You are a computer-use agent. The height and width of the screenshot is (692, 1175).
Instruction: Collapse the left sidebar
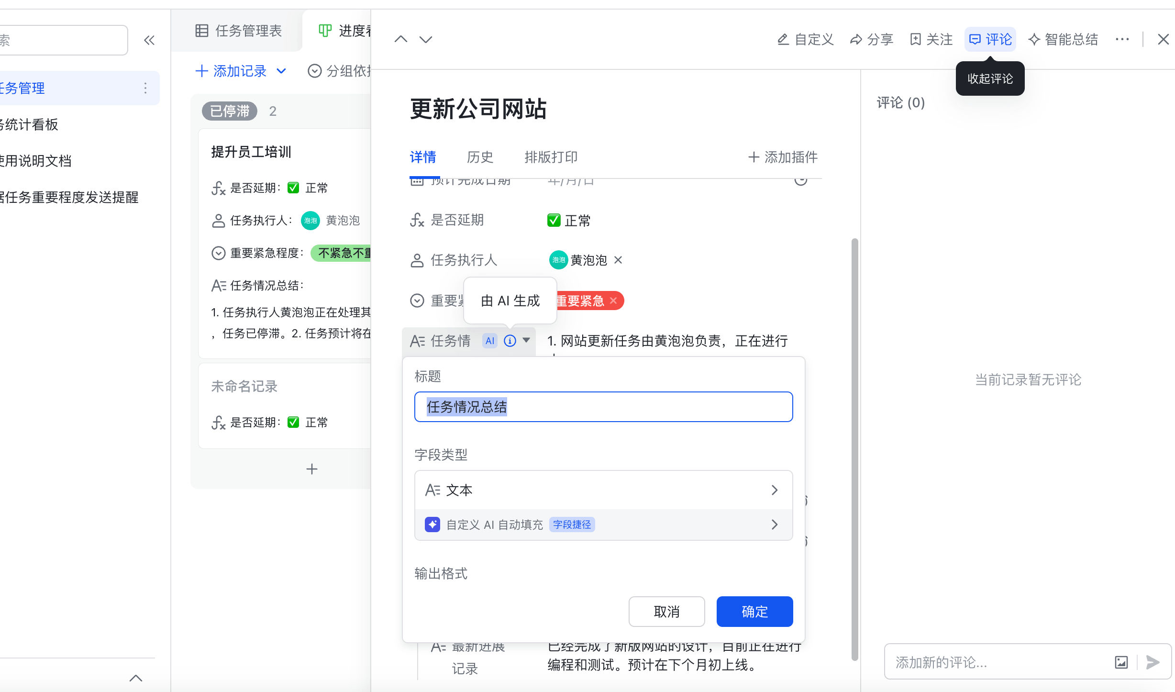(149, 40)
